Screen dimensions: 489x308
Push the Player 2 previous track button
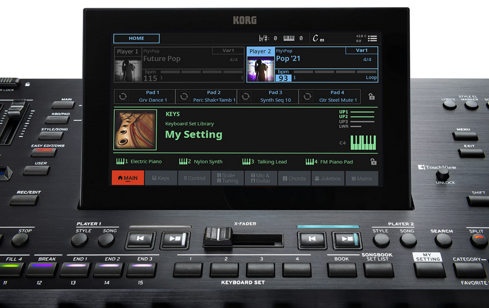pyautogui.click(x=312, y=239)
